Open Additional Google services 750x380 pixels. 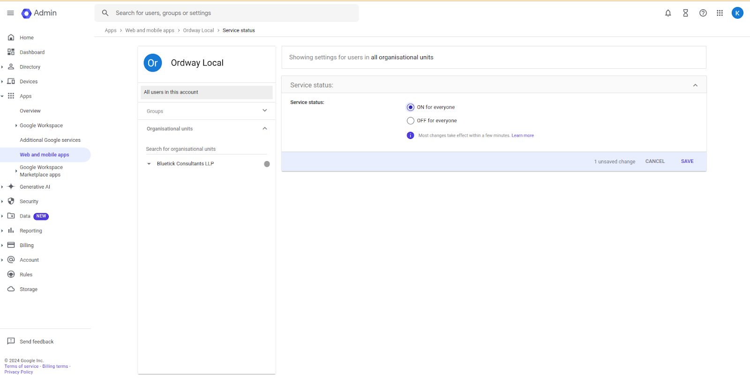tap(50, 140)
